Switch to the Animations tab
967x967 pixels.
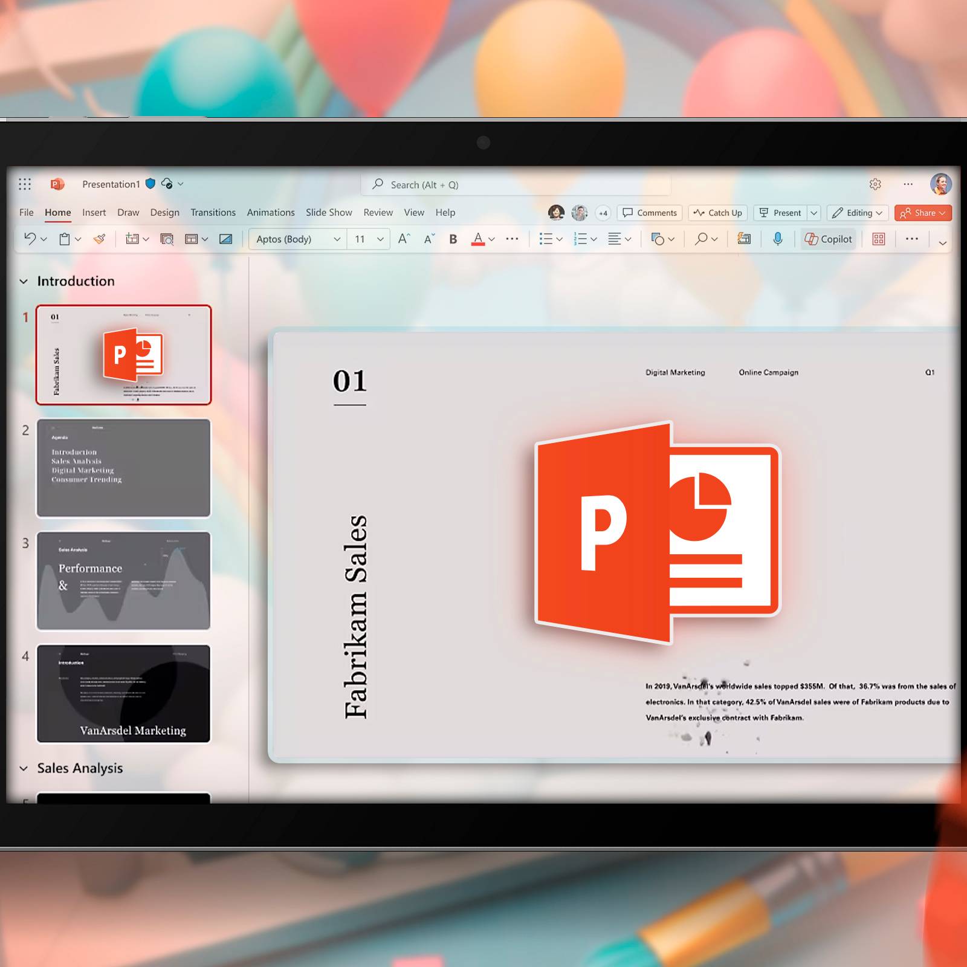click(271, 213)
